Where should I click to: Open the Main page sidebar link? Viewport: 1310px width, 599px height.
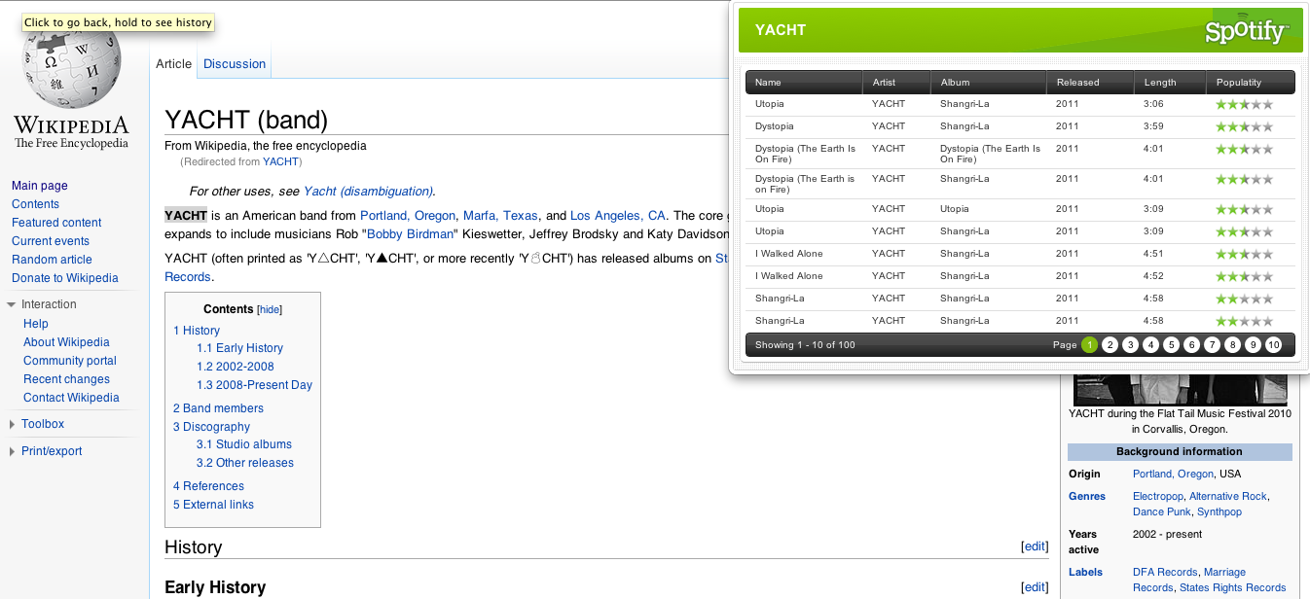pyautogui.click(x=40, y=186)
